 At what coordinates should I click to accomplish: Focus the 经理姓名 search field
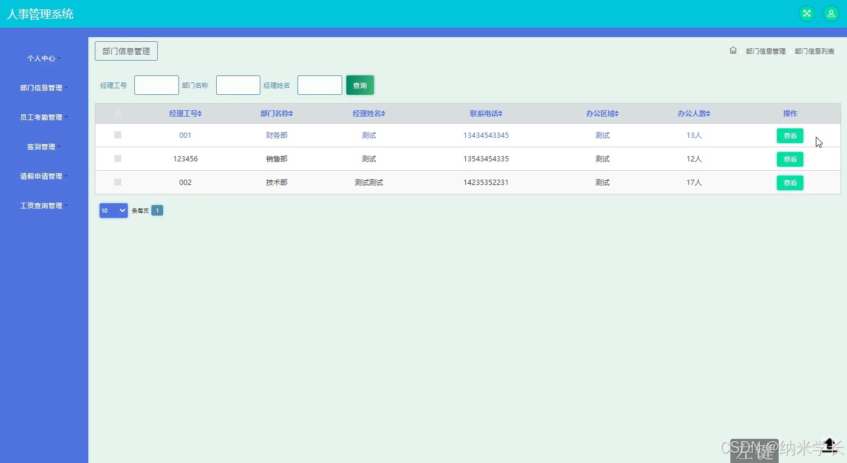coord(320,85)
